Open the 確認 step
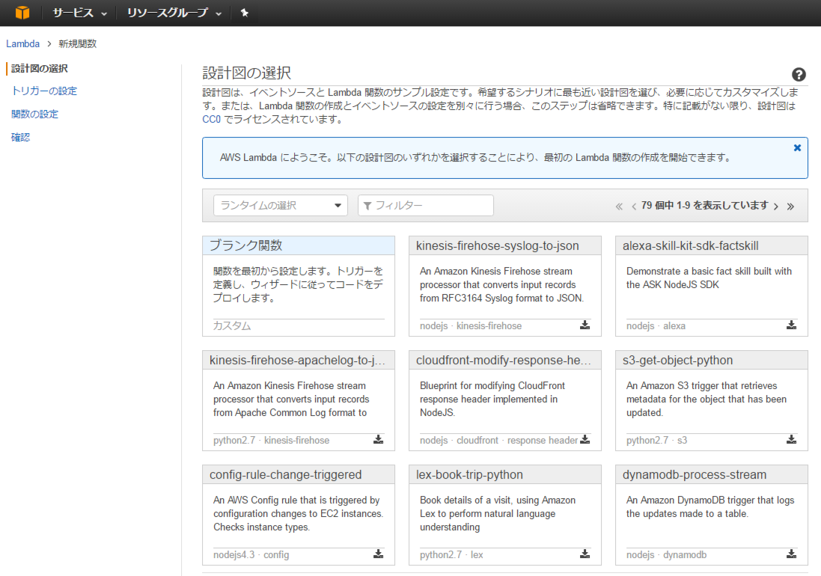821x576 pixels. tap(20, 137)
